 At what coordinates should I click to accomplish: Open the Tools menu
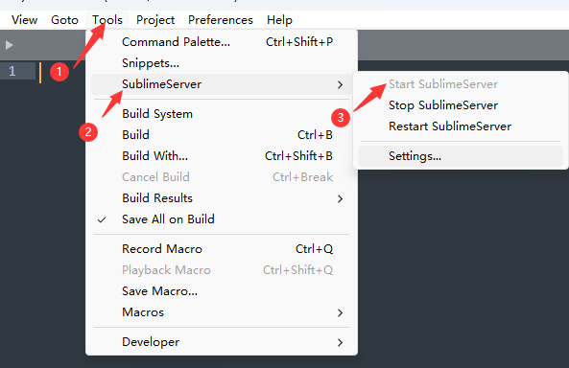click(107, 20)
